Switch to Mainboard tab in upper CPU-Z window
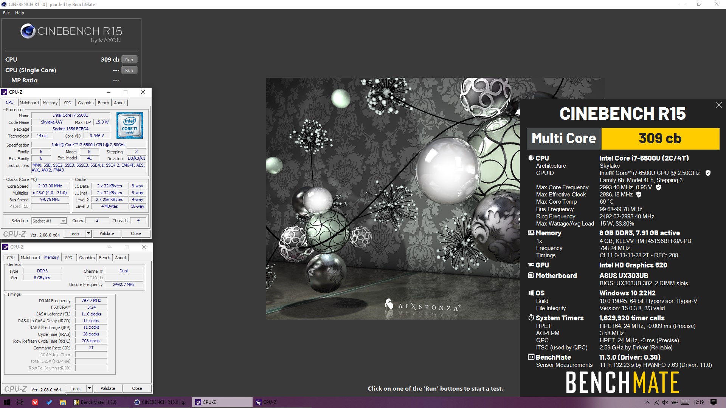 pos(29,103)
